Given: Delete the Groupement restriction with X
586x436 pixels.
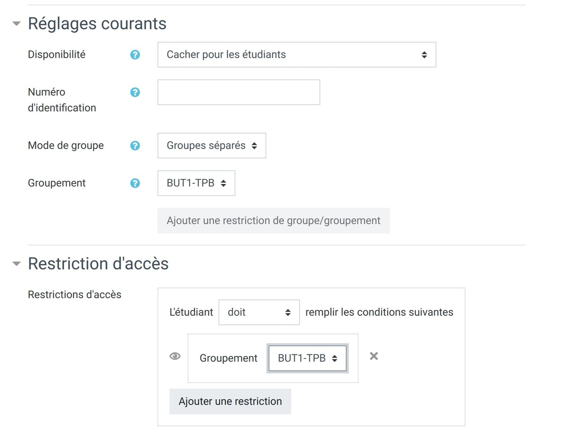Looking at the screenshot, I should point(374,356).
